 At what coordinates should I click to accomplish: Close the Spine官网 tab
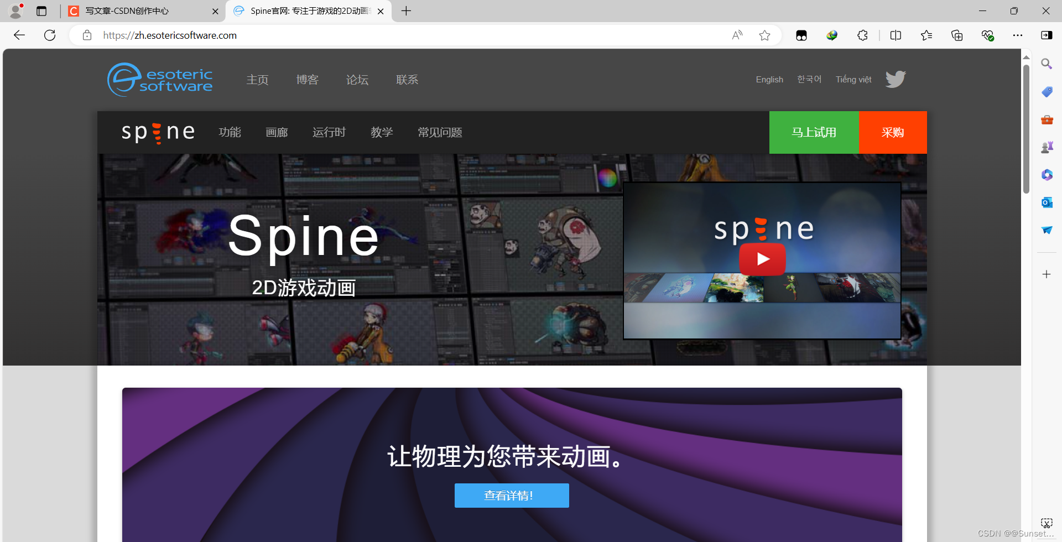pyautogui.click(x=381, y=11)
